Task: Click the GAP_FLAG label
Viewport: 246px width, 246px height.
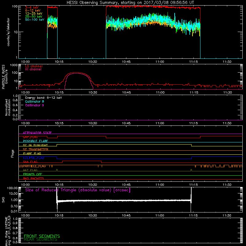Action: (30, 137)
